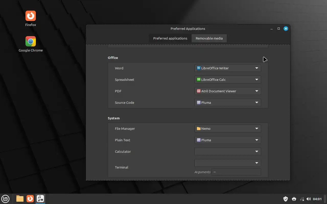The image size is (327, 204).
Task: Click the Calculator row label
Action: 123,151
